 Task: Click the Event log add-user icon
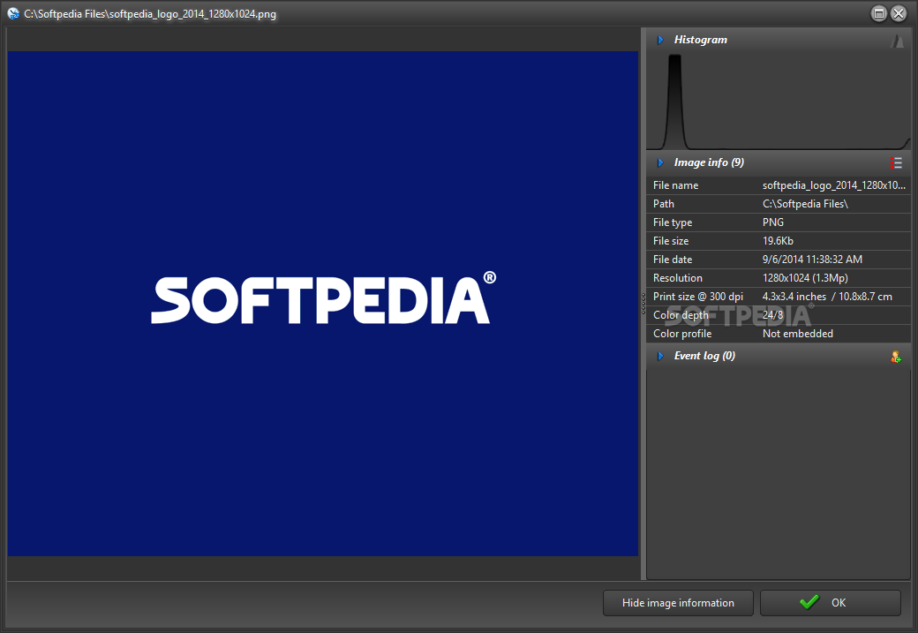point(896,356)
